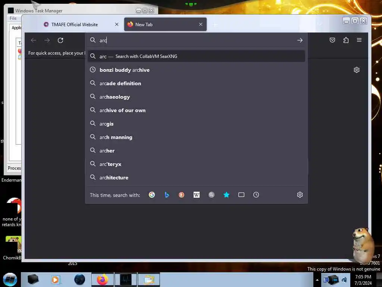The width and height of the screenshot is (382, 287).
Task: Choose 'archive of our own' suggestion
Action: (x=196, y=110)
